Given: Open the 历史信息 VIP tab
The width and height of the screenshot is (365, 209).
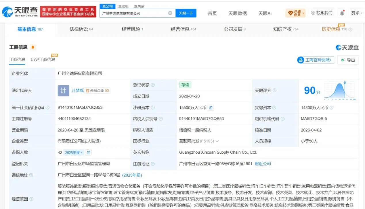Looking at the screenshot, I should tap(335, 29).
